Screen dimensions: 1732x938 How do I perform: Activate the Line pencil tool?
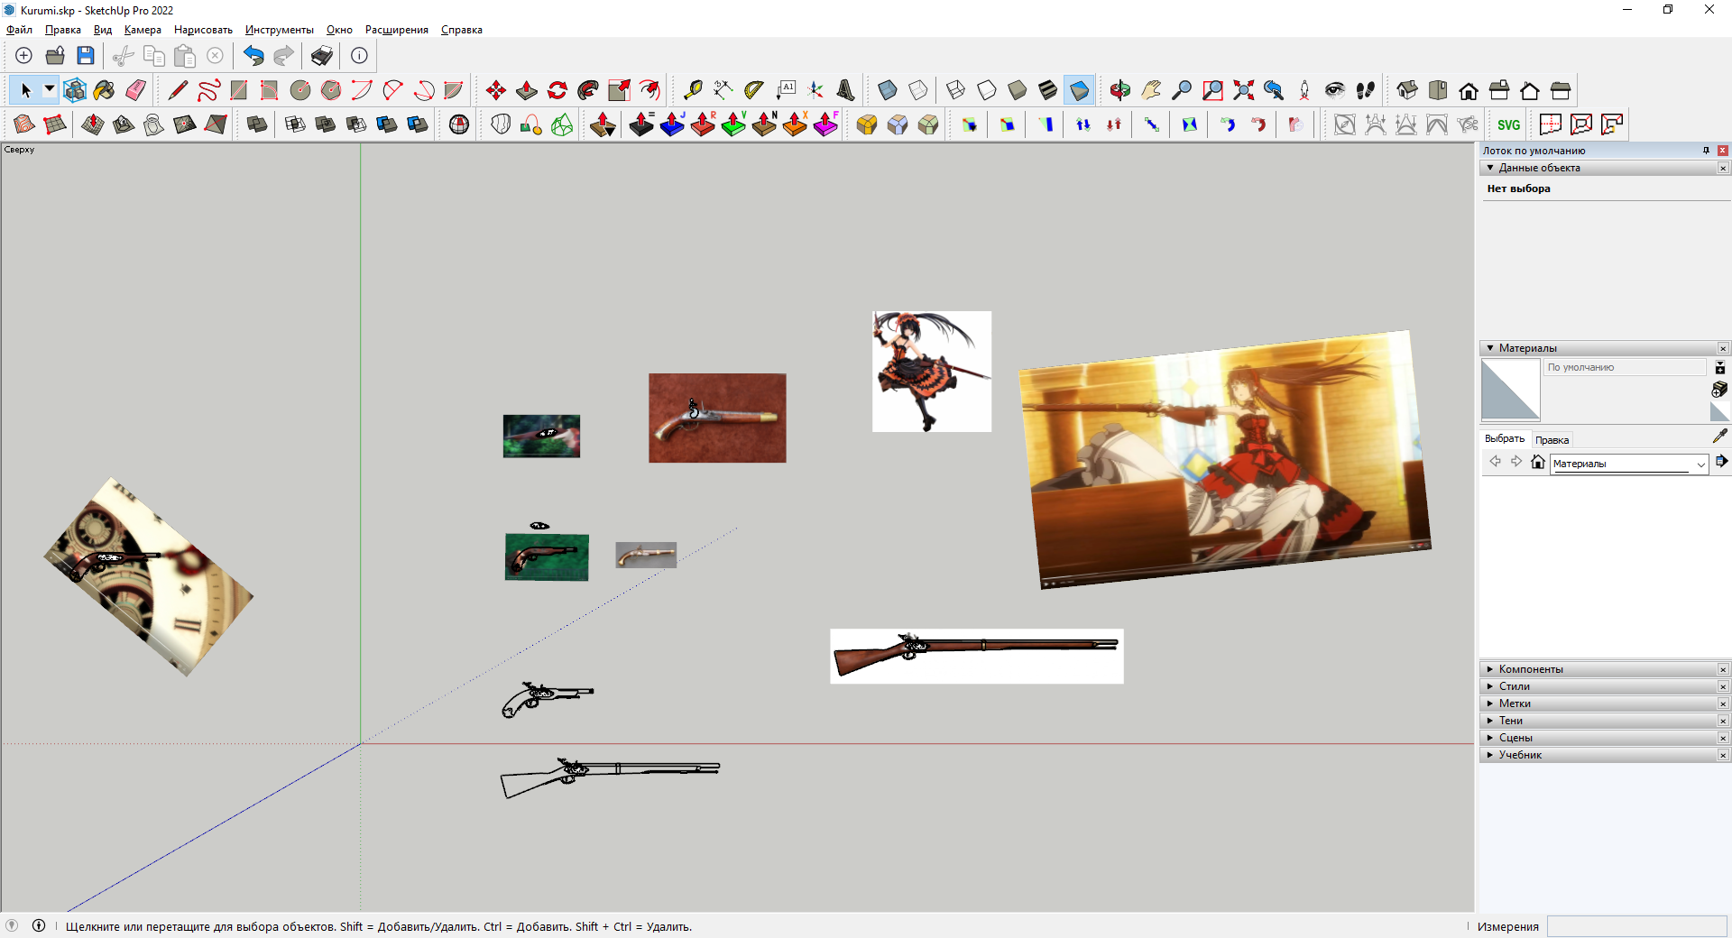click(178, 90)
